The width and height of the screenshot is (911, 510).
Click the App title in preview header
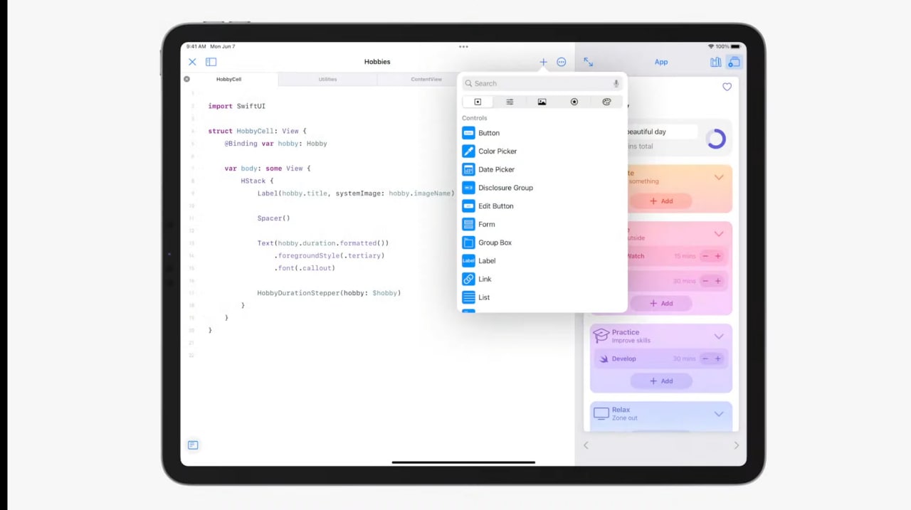[661, 62]
